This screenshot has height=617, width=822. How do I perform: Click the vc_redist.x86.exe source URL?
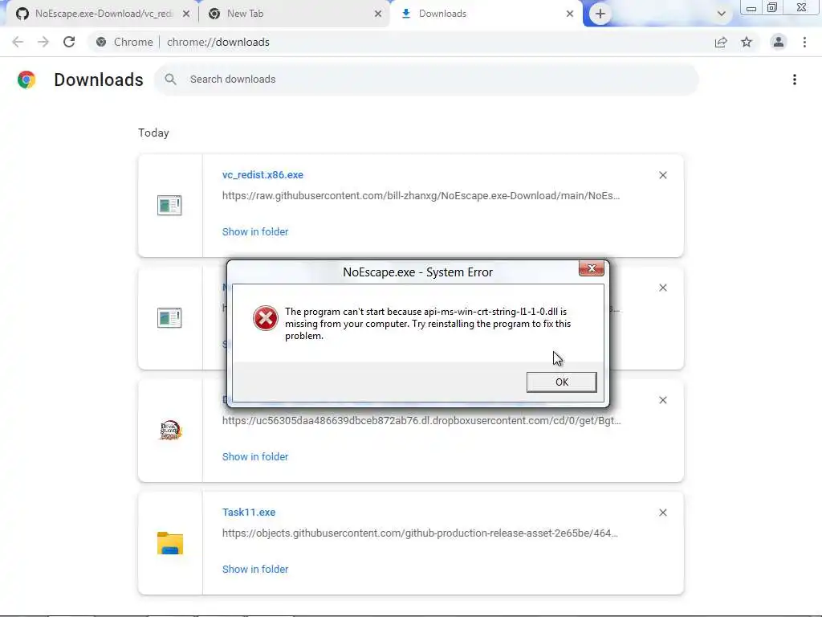coord(421,196)
